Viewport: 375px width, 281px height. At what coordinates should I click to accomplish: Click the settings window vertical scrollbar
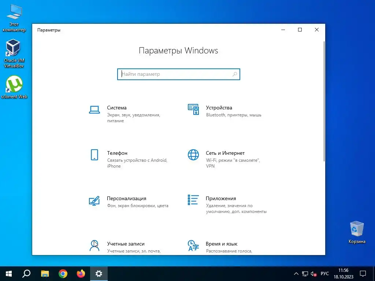(324, 101)
